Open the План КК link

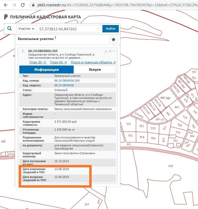[x=59, y=62]
